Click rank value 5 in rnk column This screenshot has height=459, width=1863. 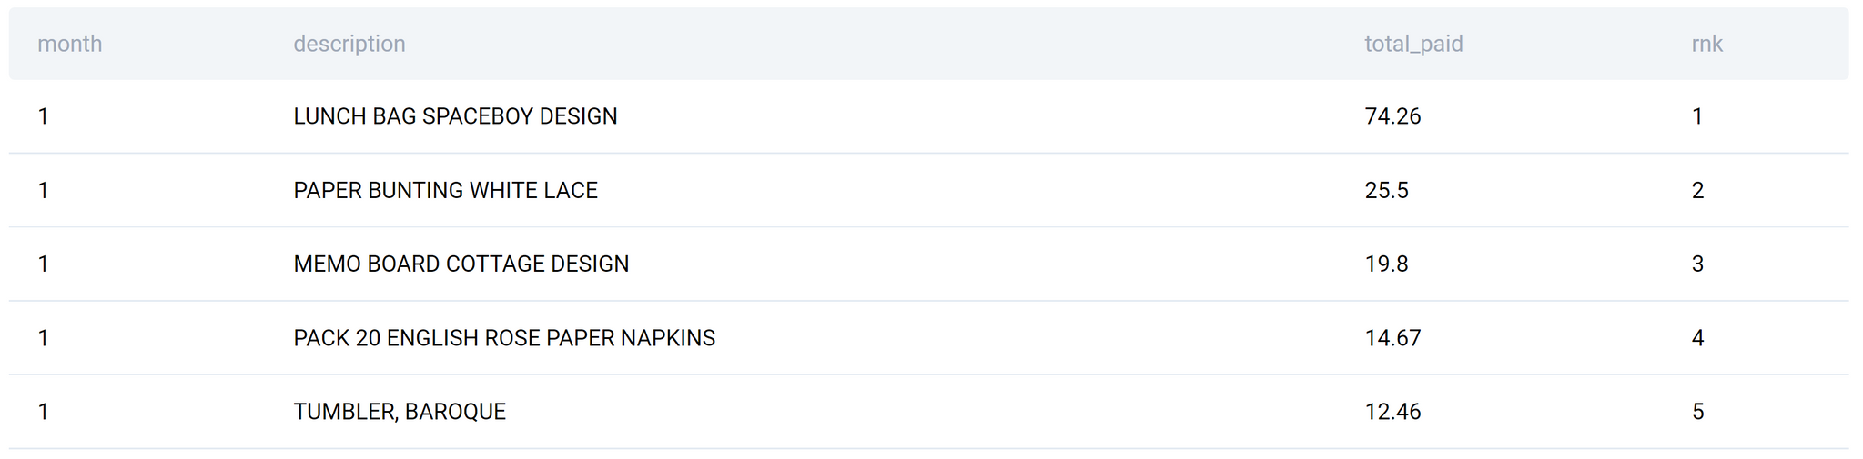[x=1697, y=412]
